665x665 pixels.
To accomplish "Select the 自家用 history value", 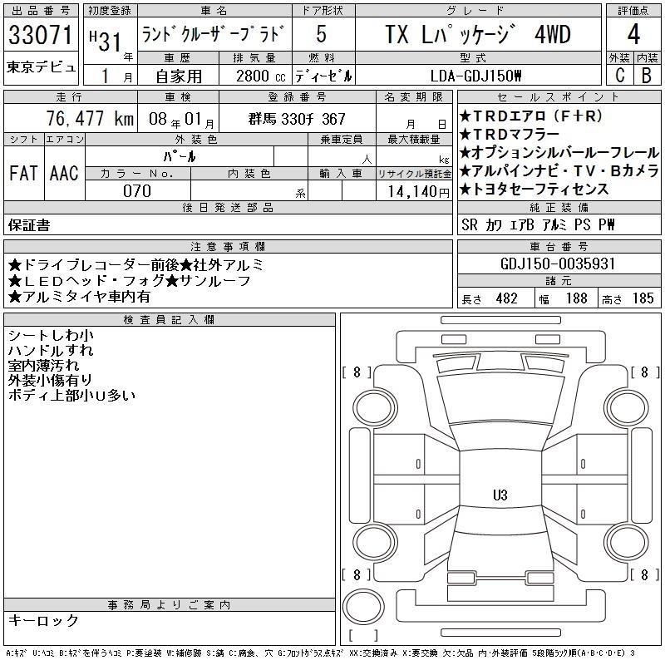I will [179, 76].
